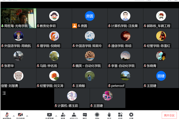Click the 计算机-蒋玉茹 participant avatar
Screen dimensions: 179x119
tap(72, 95)
